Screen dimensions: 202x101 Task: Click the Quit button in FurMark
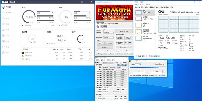128,54
